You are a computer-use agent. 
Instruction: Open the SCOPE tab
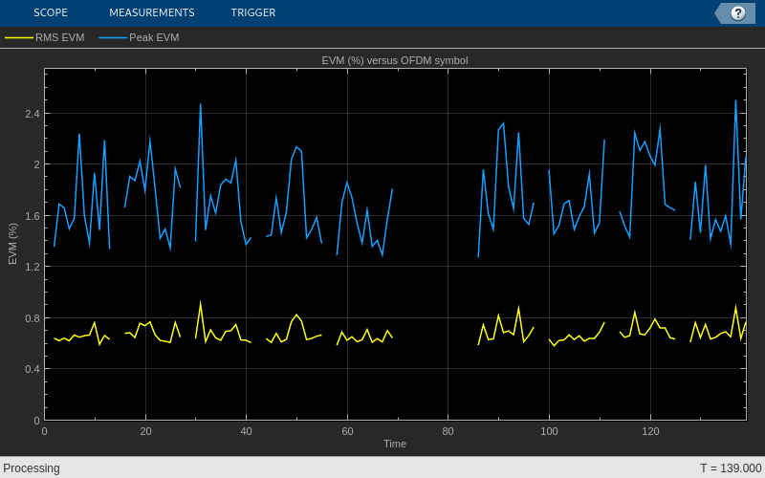pos(51,12)
